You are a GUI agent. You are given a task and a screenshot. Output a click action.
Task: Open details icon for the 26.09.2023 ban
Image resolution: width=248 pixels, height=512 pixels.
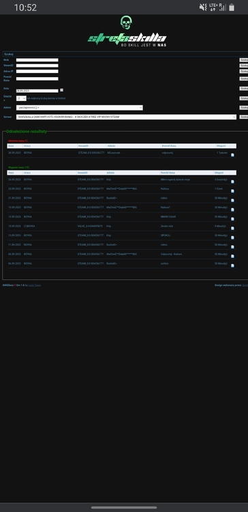click(x=232, y=182)
